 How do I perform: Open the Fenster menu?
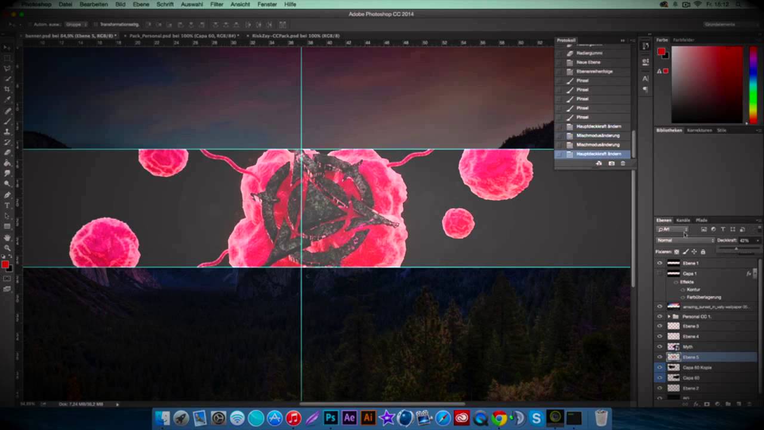coord(267,4)
